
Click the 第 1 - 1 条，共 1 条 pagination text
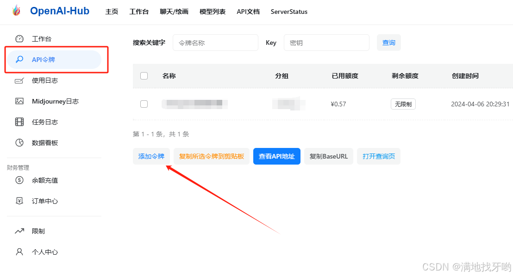click(x=161, y=134)
